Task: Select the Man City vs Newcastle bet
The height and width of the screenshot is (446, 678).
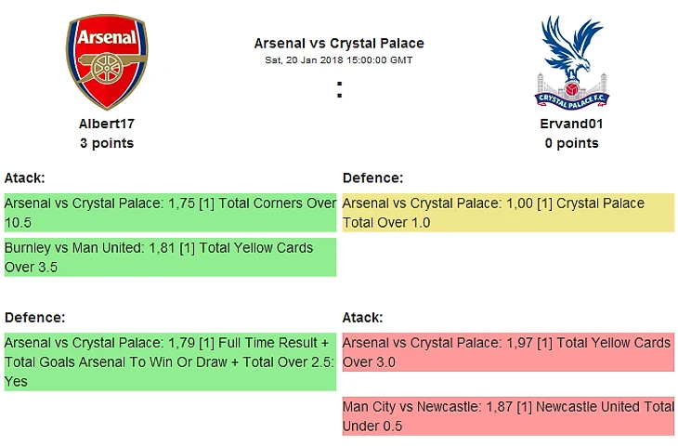Action: [508, 416]
